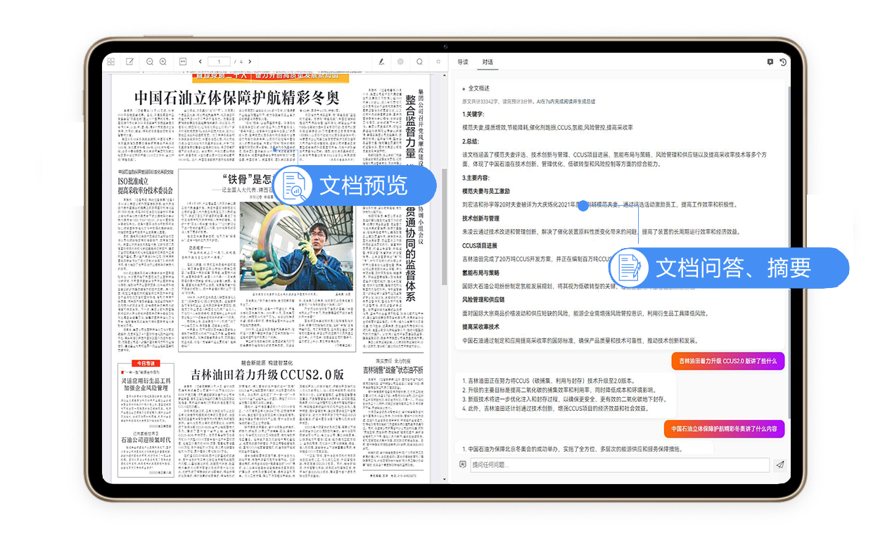885x541 pixels.
Task: Click the edit note icon in toolbar
Action: coord(130,62)
